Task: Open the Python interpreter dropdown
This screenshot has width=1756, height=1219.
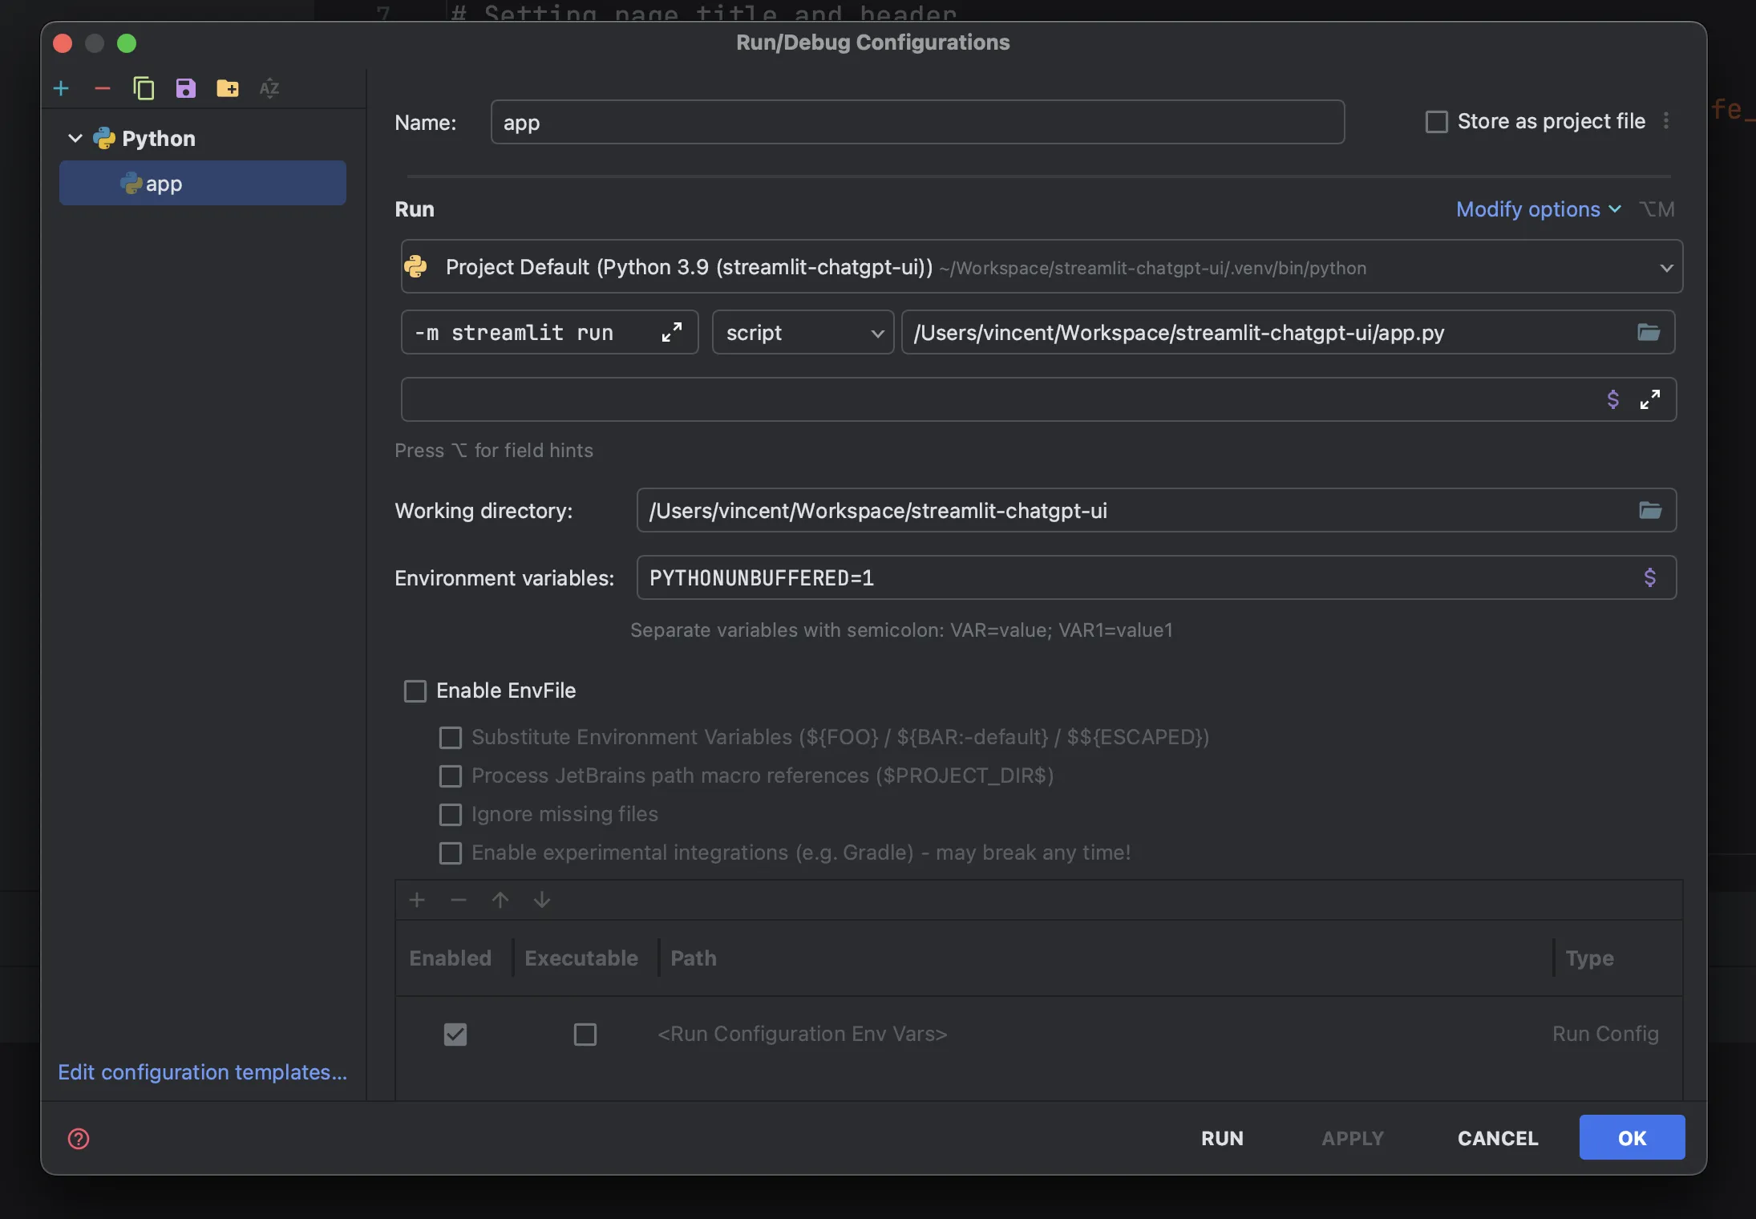Action: pos(1665,267)
